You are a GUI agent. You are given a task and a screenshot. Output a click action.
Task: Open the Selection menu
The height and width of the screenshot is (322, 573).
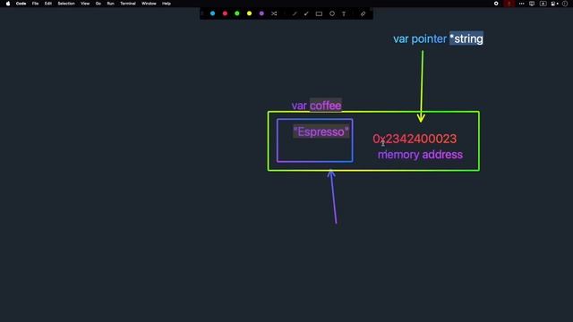(66, 4)
